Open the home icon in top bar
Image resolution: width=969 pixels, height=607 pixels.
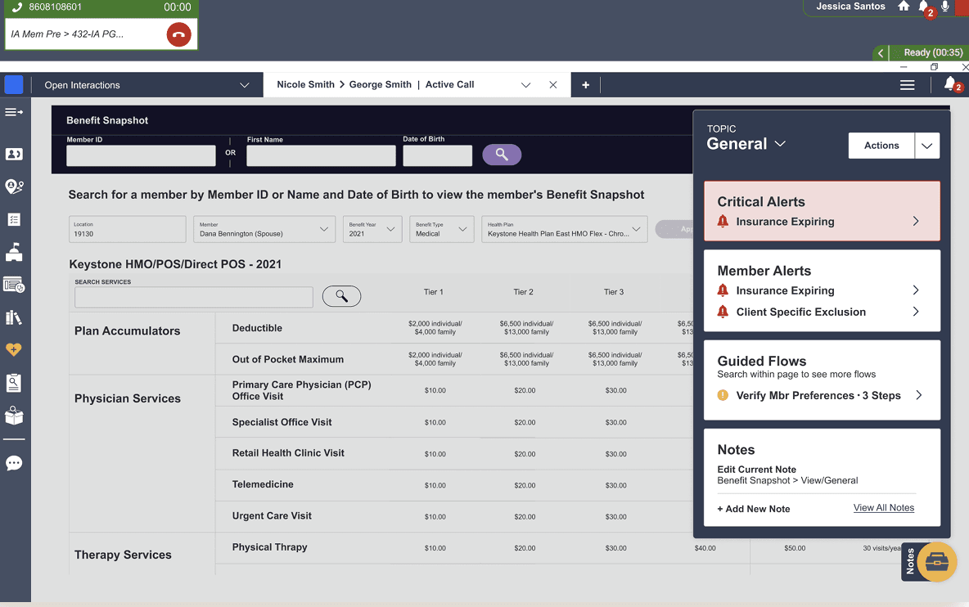point(904,7)
